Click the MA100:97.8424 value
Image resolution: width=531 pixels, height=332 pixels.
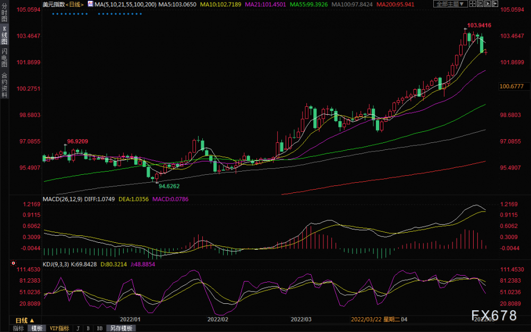coord(352,4)
